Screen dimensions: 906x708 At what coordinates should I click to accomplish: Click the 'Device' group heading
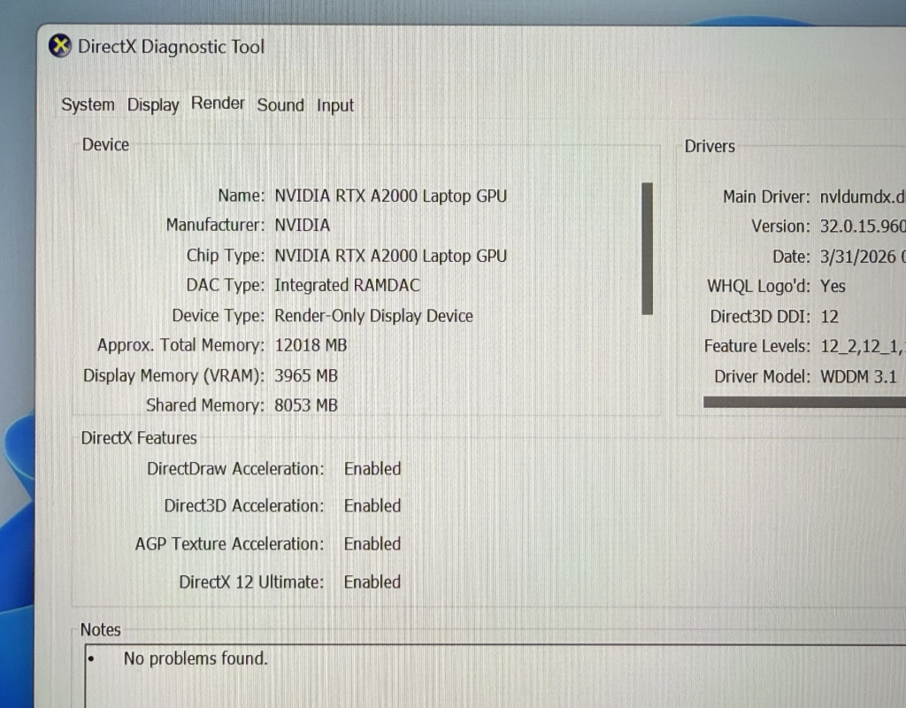(105, 144)
